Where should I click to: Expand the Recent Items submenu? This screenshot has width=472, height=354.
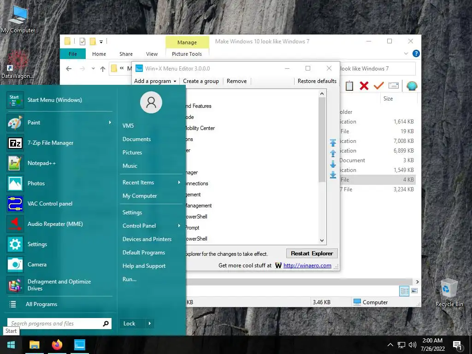point(179,183)
